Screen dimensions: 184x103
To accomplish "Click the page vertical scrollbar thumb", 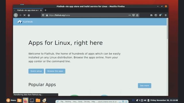I will pyautogui.click(x=167, y=29).
